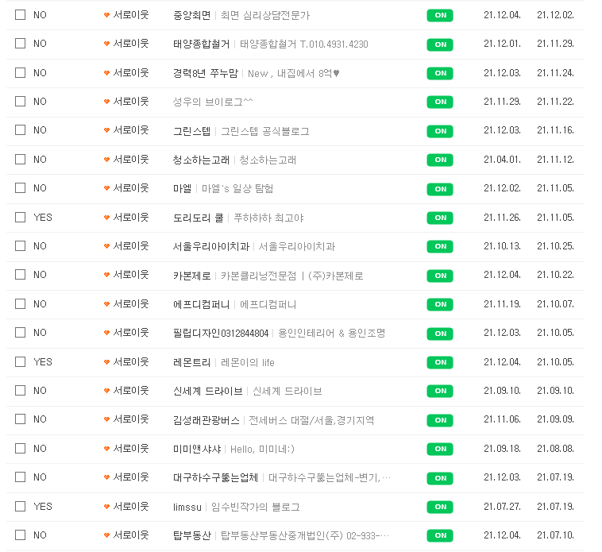Click the NO text in 마엘 row
Viewport: 602px width, 552px height.
[x=40, y=188]
